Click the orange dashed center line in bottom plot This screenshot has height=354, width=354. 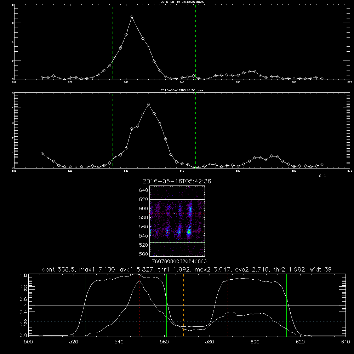click(x=183, y=305)
